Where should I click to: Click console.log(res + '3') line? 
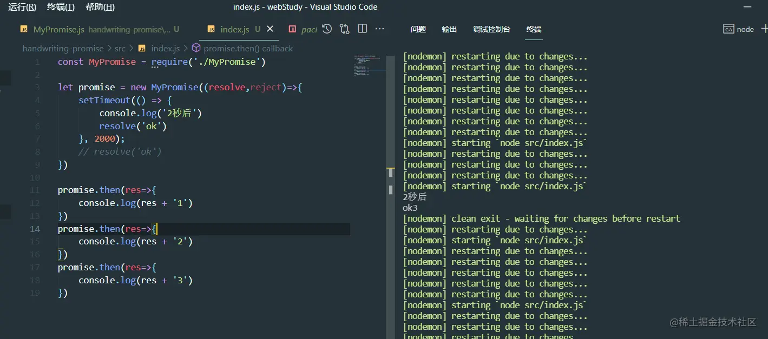tap(136, 280)
